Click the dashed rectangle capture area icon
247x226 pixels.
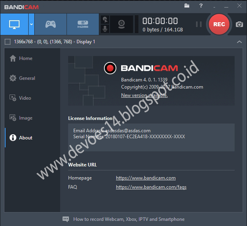coord(8,42)
